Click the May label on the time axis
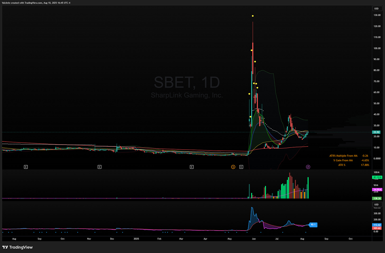385x253 pixels. 230,239
